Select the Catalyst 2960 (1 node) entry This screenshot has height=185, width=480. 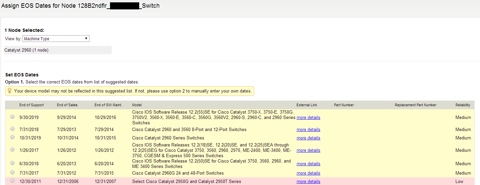pyautogui.click(x=58, y=50)
